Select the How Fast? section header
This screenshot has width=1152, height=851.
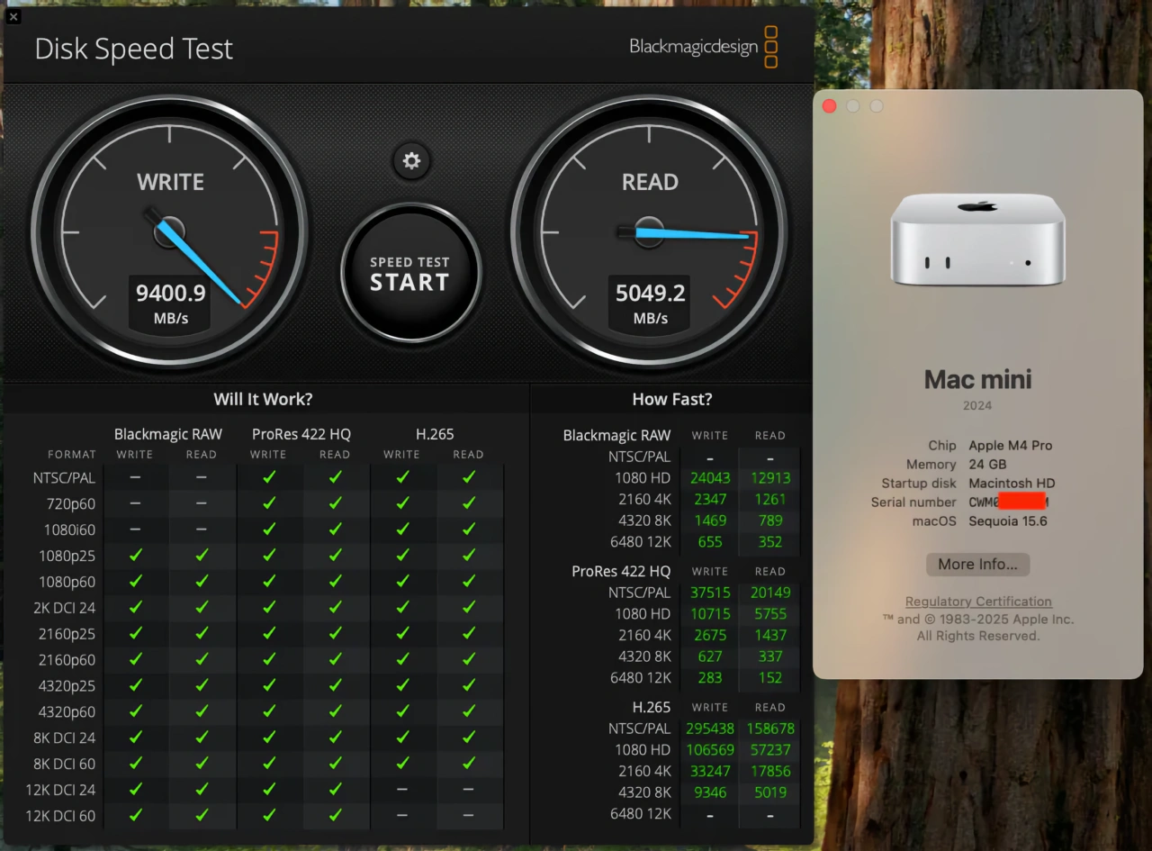672,399
